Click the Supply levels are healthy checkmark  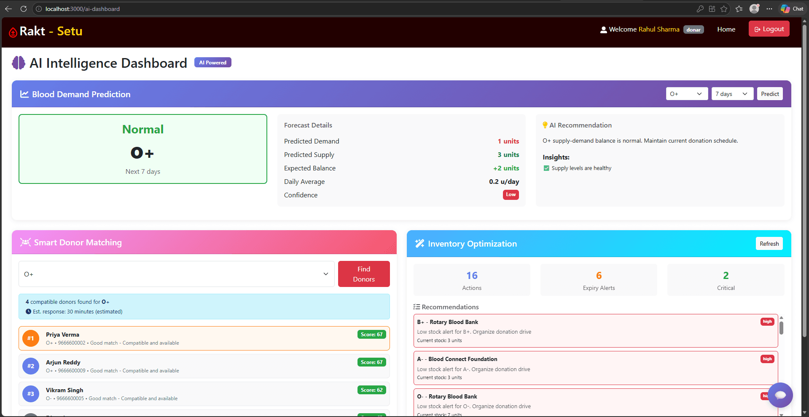tap(546, 168)
